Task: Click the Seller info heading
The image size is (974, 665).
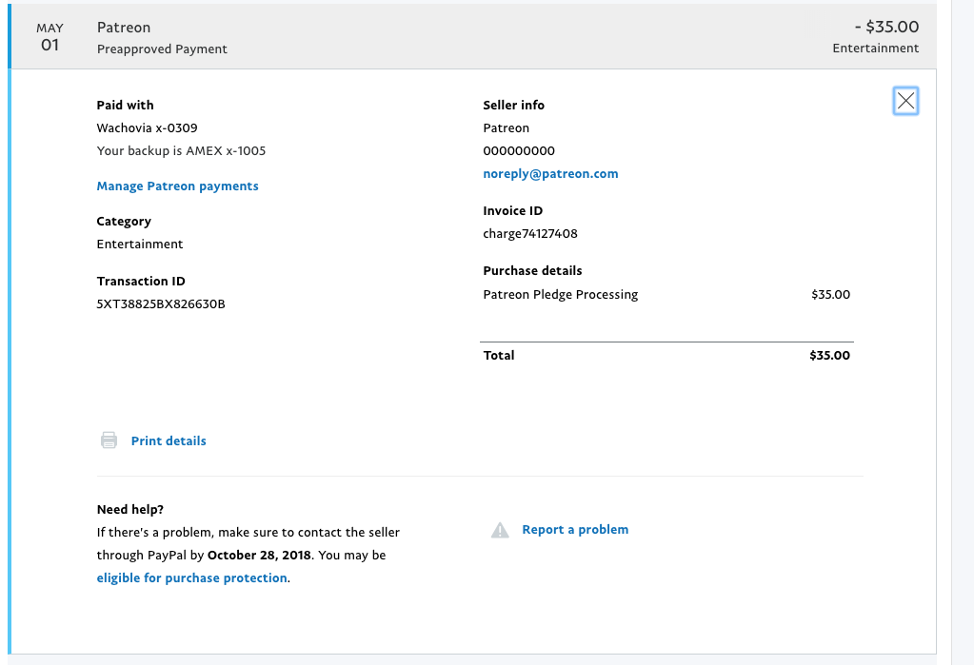Action: [514, 105]
